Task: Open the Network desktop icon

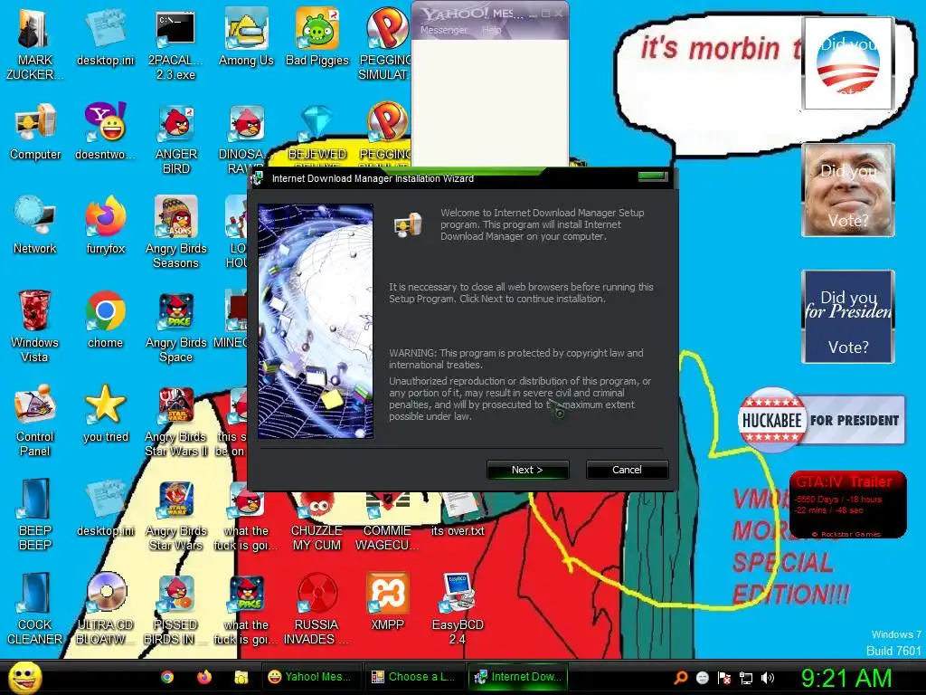Action: pyautogui.click(x=35, y=225)
